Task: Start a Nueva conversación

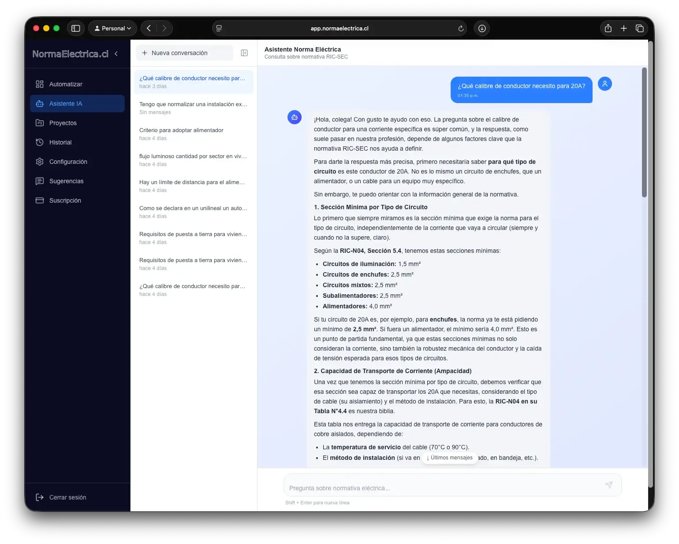Action: tap(184, 53)
